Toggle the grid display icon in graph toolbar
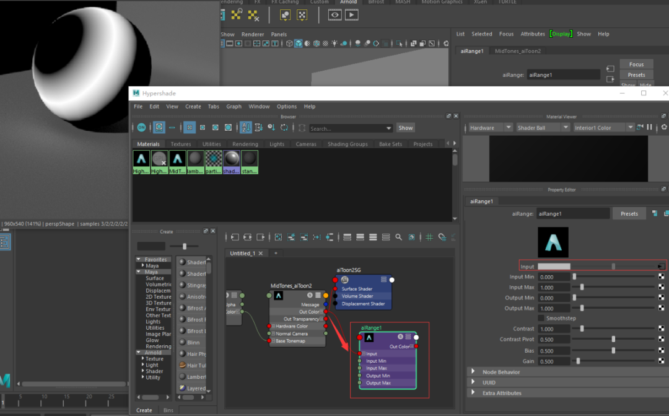The image size is (669, 416). click(x=429, y=237)
